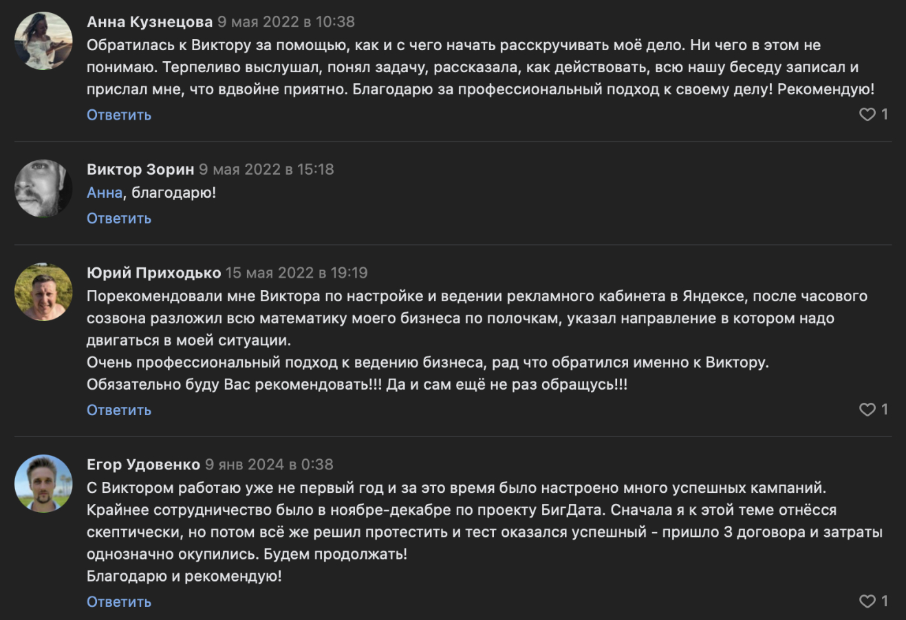Like Юрий Приходько's comment with the heart
Screen dimensions: 906x620
point(867,410)
